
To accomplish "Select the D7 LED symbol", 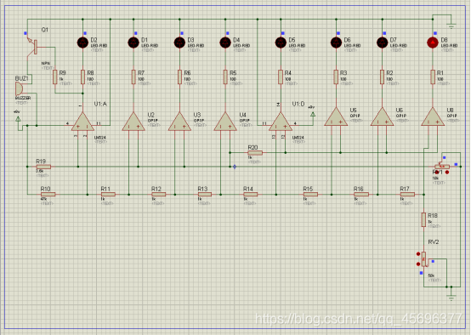I will (x=382, y=43).
